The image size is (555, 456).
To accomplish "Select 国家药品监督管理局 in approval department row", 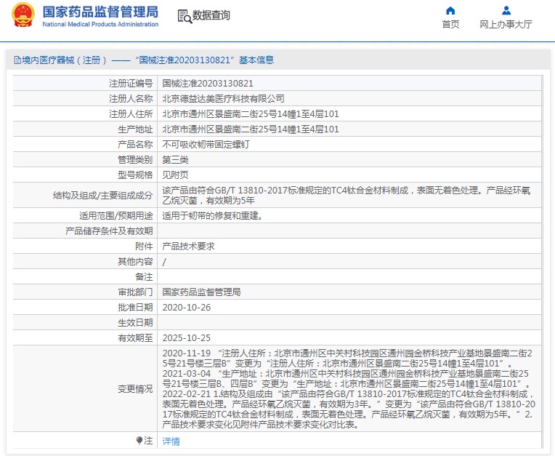I will point(201,292).
